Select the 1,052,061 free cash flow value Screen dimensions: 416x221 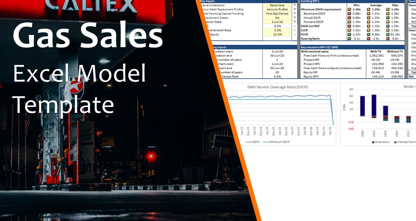pyautogui.click(x=376, y=56)
